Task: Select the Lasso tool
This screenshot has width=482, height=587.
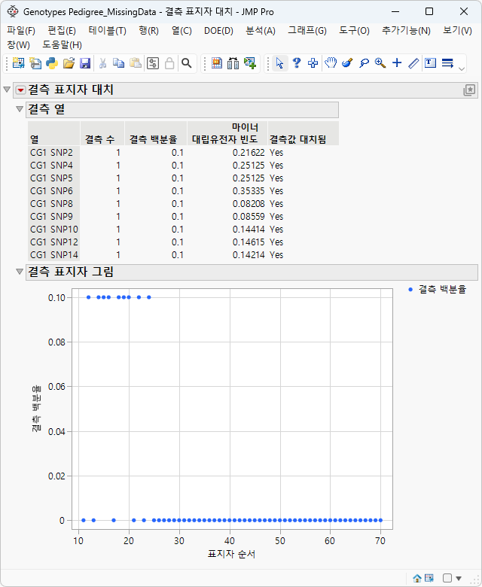Action: tap(364, 63)
